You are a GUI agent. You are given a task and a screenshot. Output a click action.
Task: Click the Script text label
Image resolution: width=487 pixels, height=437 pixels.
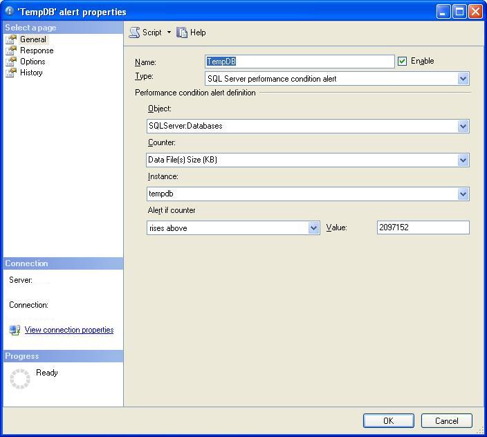click(152, 32)
